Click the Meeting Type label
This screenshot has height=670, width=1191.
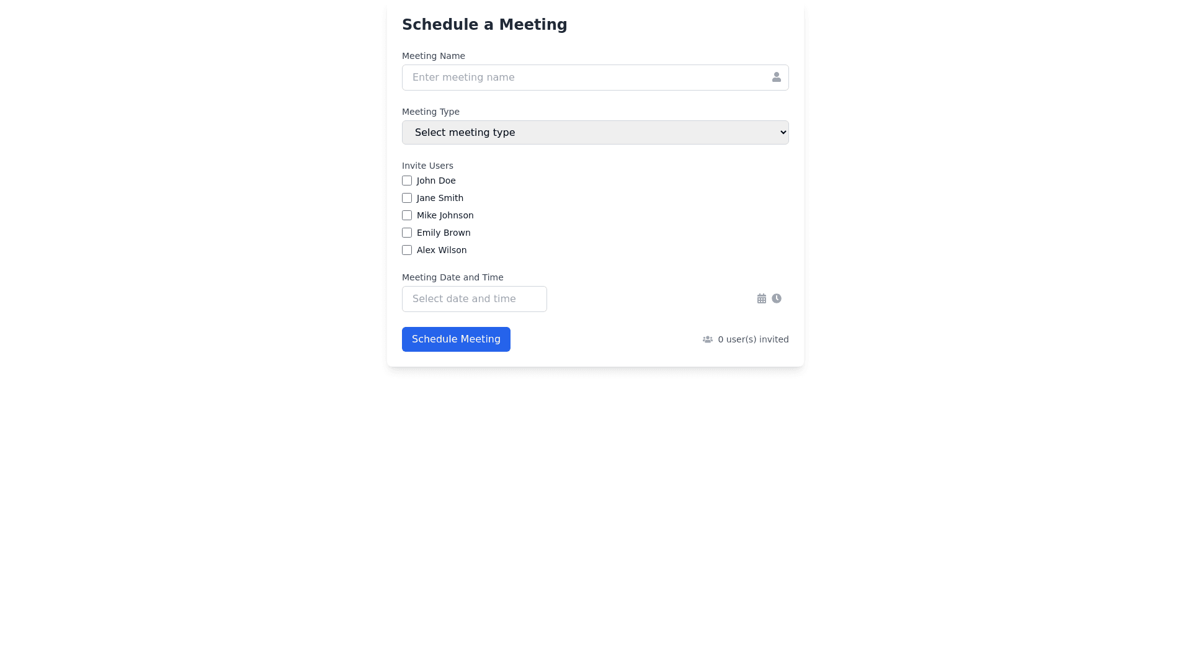tap(430, 112)
